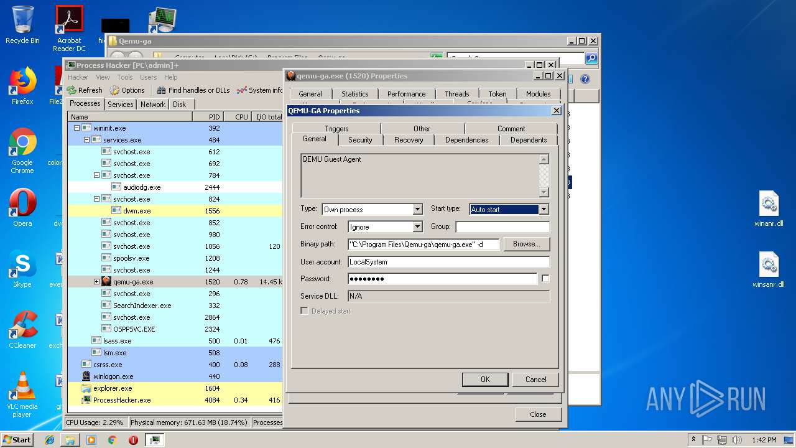The width and height of the screenshot is (796, 448).
Task: Open the Recycle Bin desktop icon
Action: click(x=22, y=25)
